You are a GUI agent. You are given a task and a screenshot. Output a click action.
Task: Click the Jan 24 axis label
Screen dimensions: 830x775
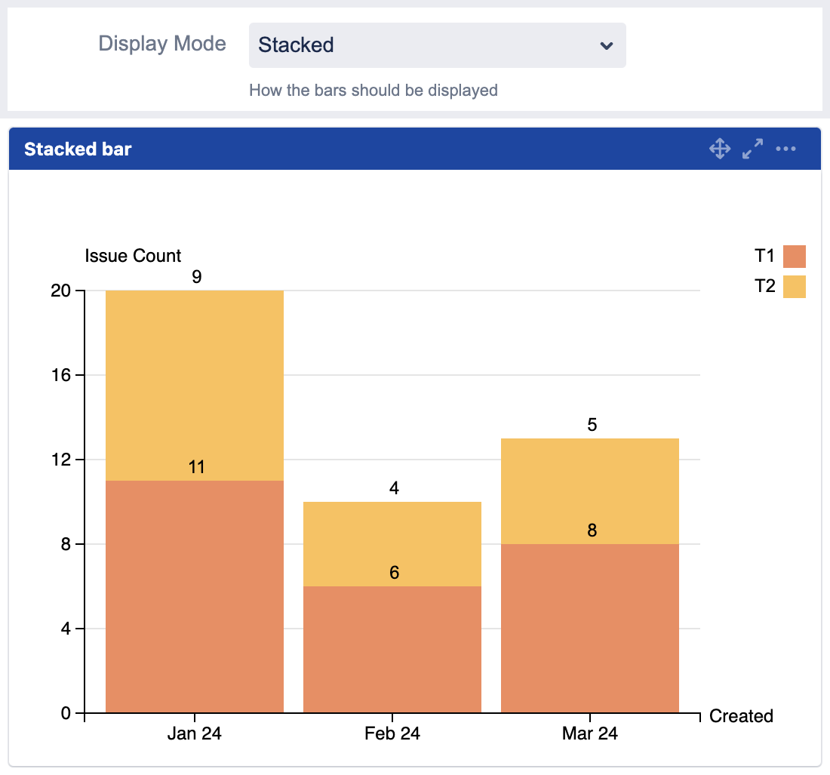[x=194, y=733]
